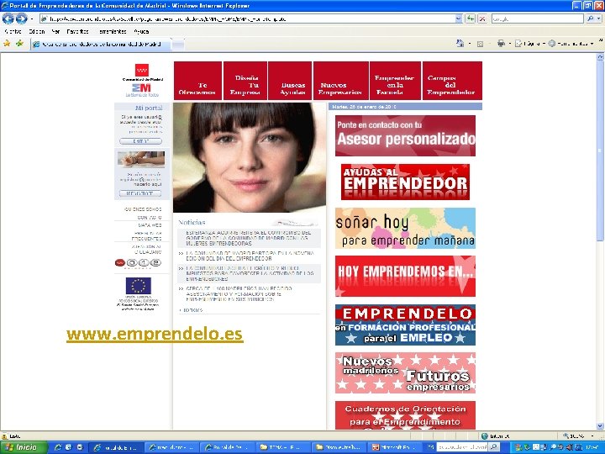Open the search provider dropdown arrow

(x=599, y=18)
